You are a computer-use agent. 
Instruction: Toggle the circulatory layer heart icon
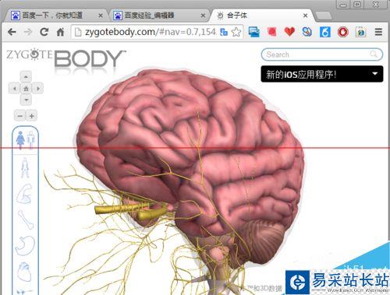pos(25,272)
